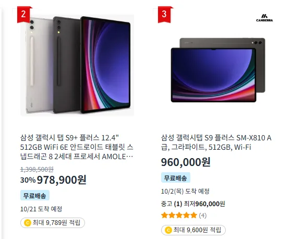
Task: Click the red rank 3 ribbon badge
Action: (165, 15)
